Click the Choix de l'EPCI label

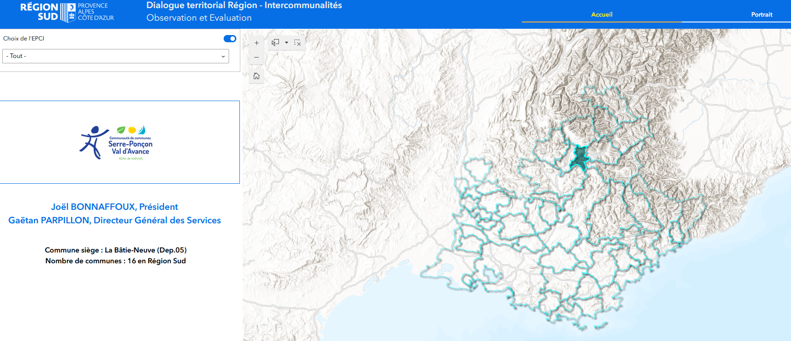point(24,39)
